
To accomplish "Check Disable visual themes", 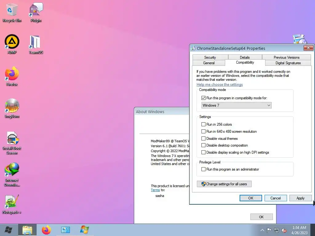I will point(203,139).
